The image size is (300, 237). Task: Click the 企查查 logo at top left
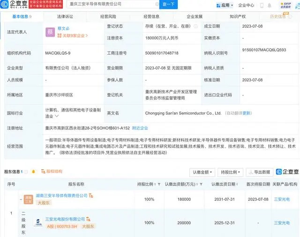click(14, 5)
